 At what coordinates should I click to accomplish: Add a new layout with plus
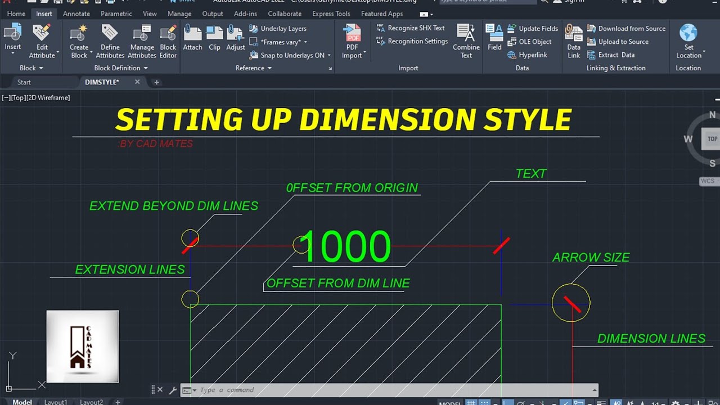coord(118,402)
